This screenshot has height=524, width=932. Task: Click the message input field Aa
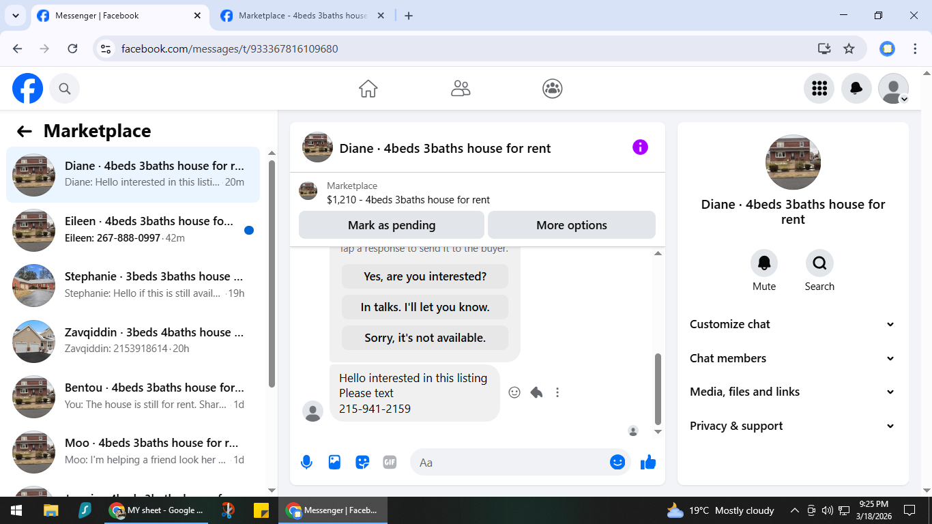point(508,463)
